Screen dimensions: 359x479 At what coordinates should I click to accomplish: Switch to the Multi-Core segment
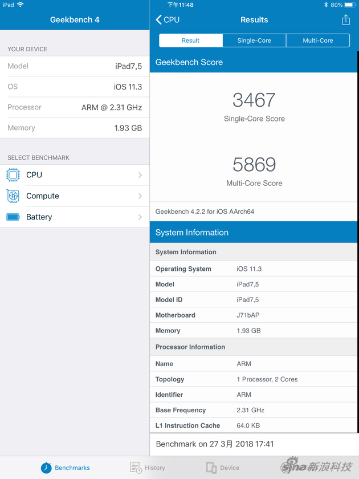(x=318, y=40)
